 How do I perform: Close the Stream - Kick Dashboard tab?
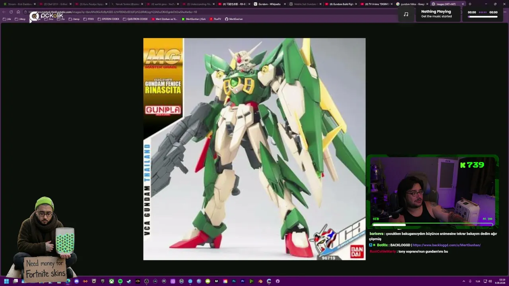[35, 4]
